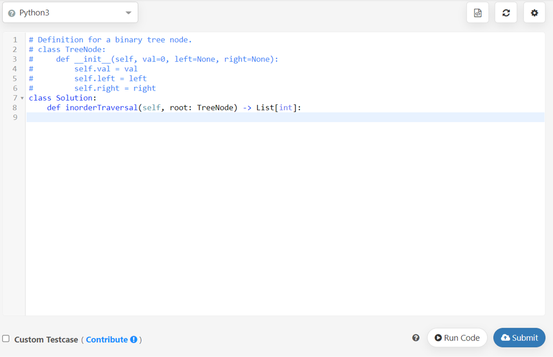This screenshot has width=553, height=357.
Task: Open the Contribute link
Action: [x=107, y=339]
